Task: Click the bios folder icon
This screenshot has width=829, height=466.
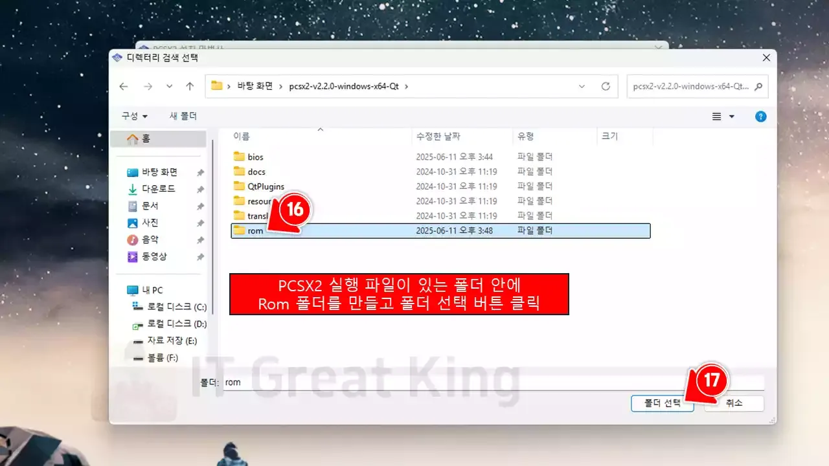Action: pyautogui.click(x=239, y=157)
